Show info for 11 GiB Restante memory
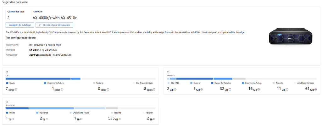Viewport: 322px width, 127px height. pyautogui.click(x=287, y=89)
